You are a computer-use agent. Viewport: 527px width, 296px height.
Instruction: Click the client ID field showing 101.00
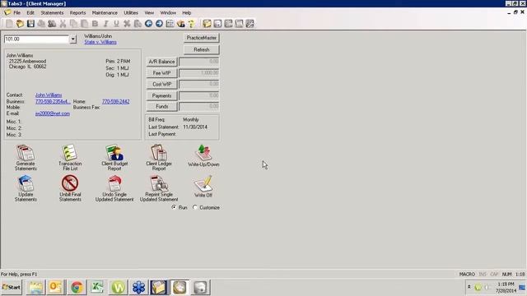(x=36, y=39)
